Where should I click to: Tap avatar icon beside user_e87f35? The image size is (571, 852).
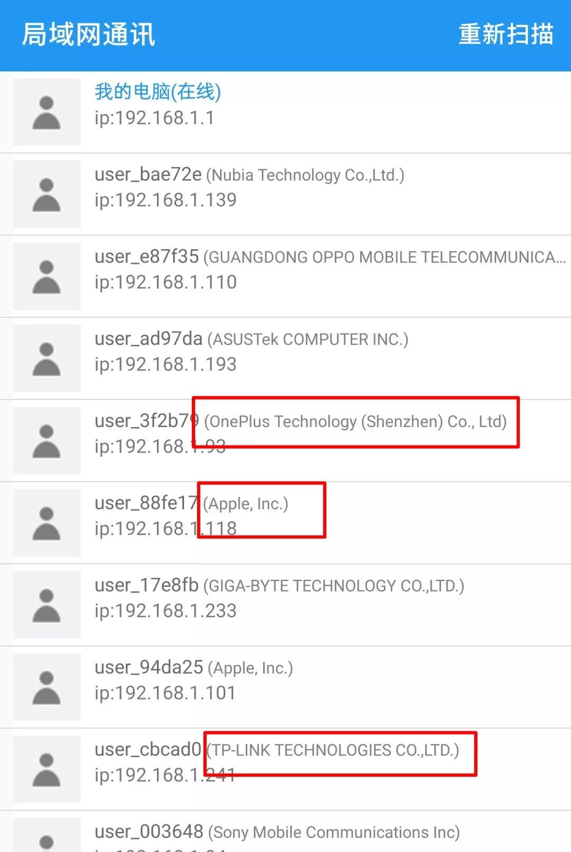pos(47,276)
